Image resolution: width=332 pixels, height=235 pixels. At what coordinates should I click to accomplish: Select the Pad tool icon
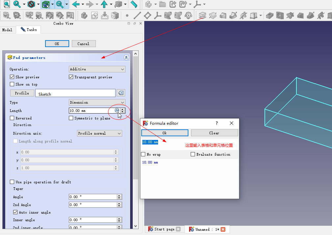tap(203, 15)
